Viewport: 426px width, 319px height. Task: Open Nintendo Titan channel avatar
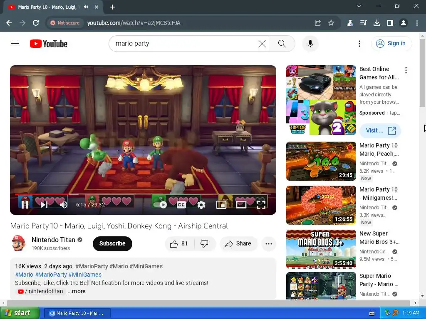click(x=18, y=243)
